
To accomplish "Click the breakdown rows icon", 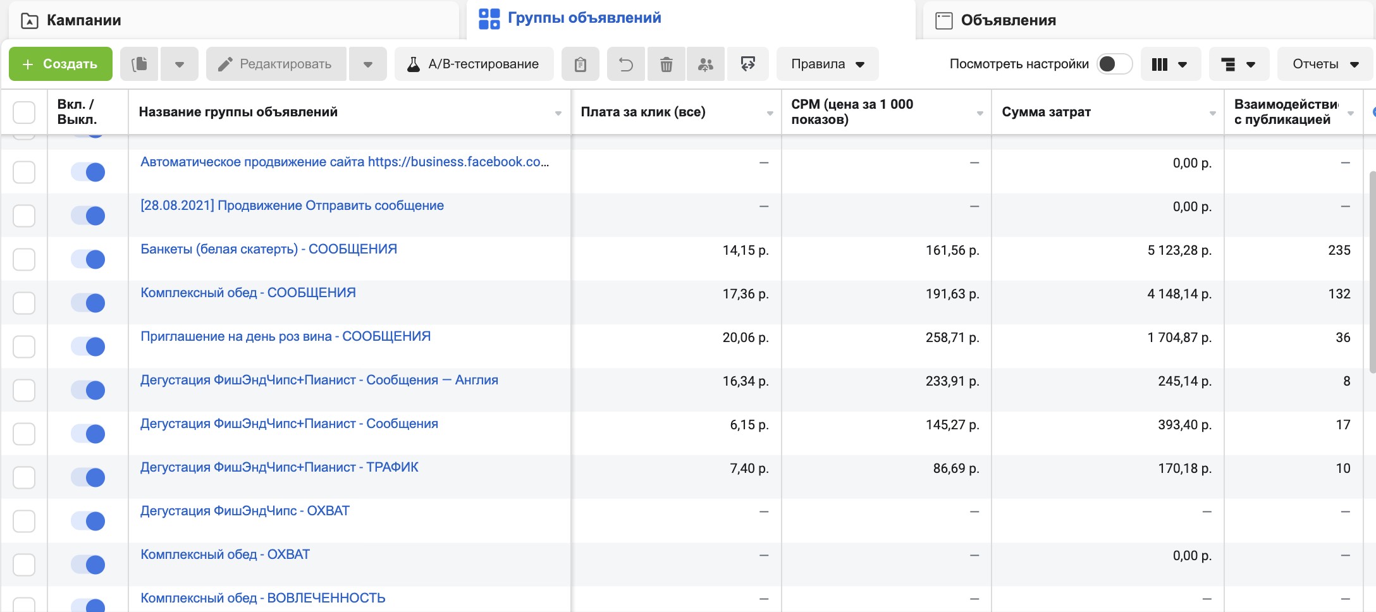I will [x=1228, y=64].
